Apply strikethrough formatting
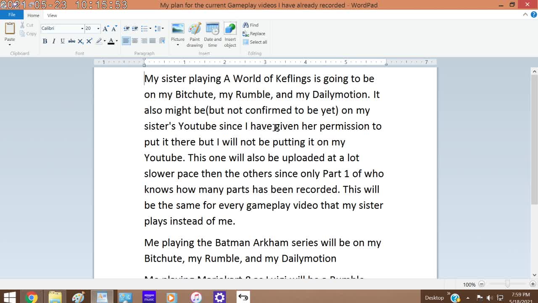Image resolution: width=538 pixels, height=303 pixels. coord(71,41)
